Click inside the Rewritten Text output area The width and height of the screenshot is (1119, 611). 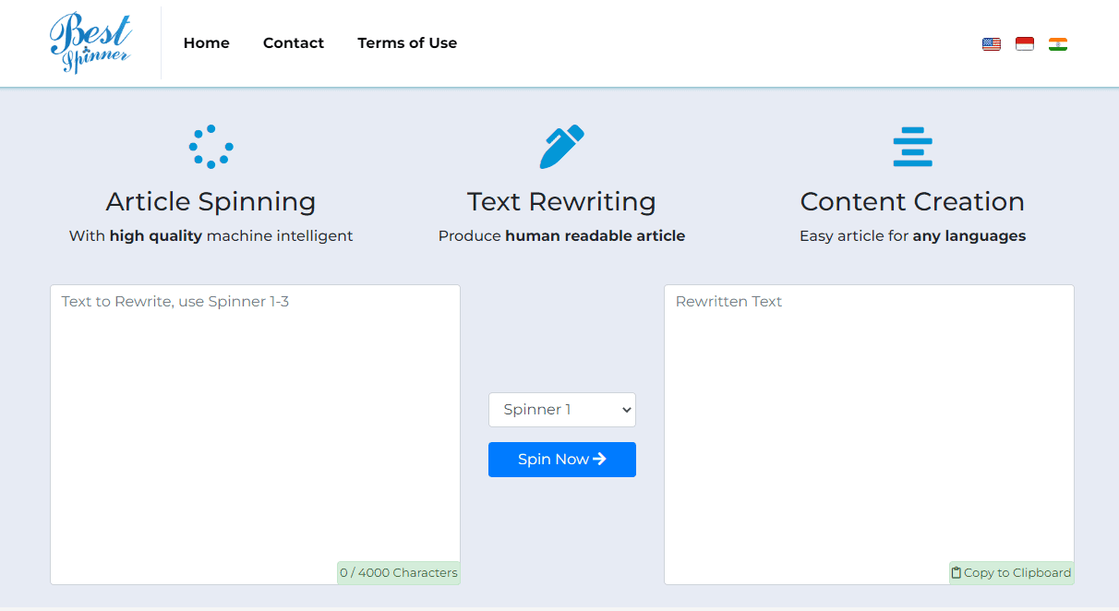click(x=869, y=435)
